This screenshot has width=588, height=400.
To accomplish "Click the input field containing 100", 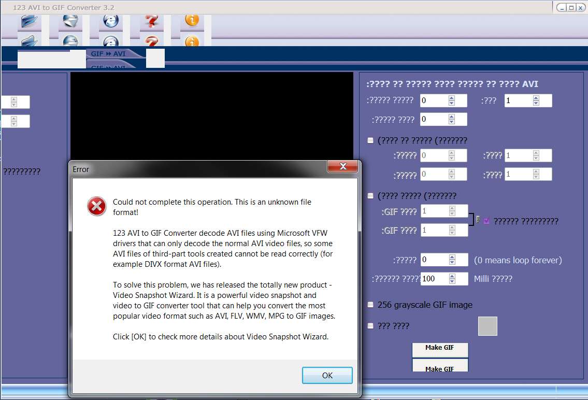I will (x=435, y=279).
